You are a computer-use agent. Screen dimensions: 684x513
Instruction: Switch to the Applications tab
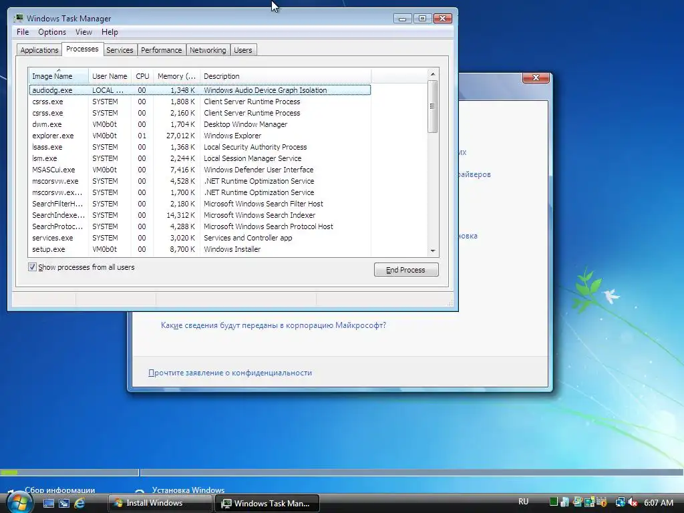(39, 50)
